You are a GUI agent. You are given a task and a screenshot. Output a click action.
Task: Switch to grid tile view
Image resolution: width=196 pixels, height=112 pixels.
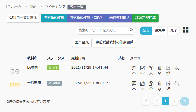[x=186, y=30]
